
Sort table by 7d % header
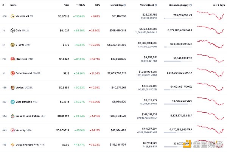pyautogui.click(x=97, y=5)
